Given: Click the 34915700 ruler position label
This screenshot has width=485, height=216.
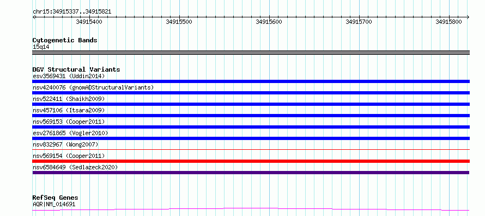Looking at the screenshot, I should pos(359,22).
